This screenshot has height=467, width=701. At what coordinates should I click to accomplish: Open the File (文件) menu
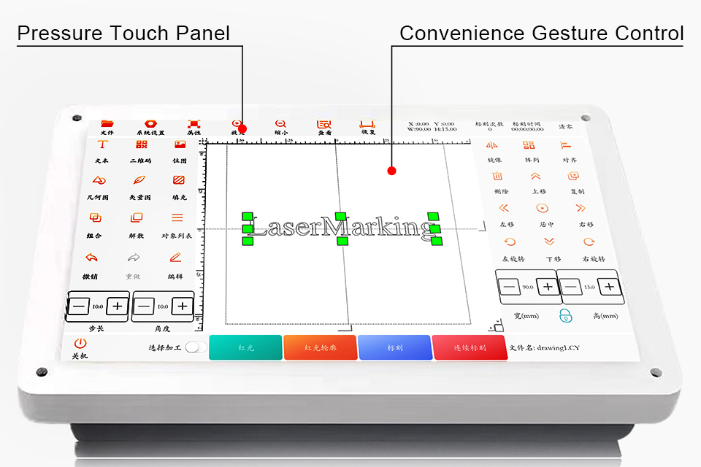tap(107, 126)
